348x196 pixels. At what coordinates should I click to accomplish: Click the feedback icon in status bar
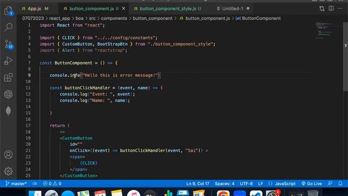[x=330, y=183]
